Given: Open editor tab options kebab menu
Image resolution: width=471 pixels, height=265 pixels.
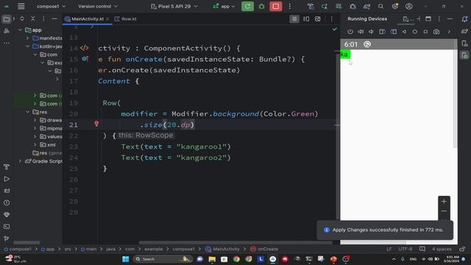Looking at the screenshot, I should [x=332, y=19].
